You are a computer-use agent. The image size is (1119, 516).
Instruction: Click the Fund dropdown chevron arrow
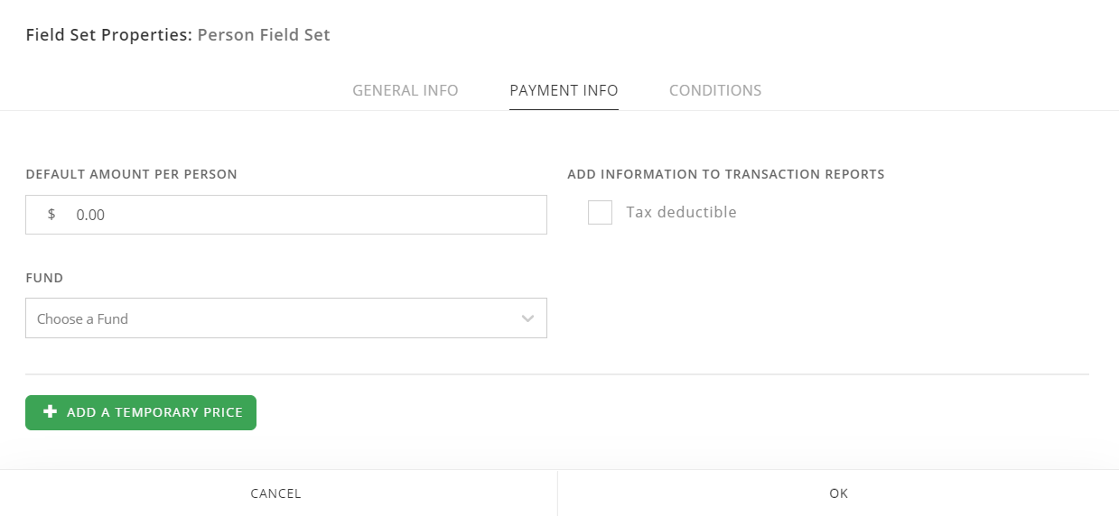click(528, 318)
